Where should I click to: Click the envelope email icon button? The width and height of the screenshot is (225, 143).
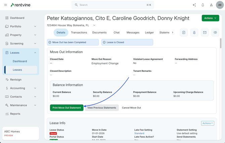click(x=205, y=33)
